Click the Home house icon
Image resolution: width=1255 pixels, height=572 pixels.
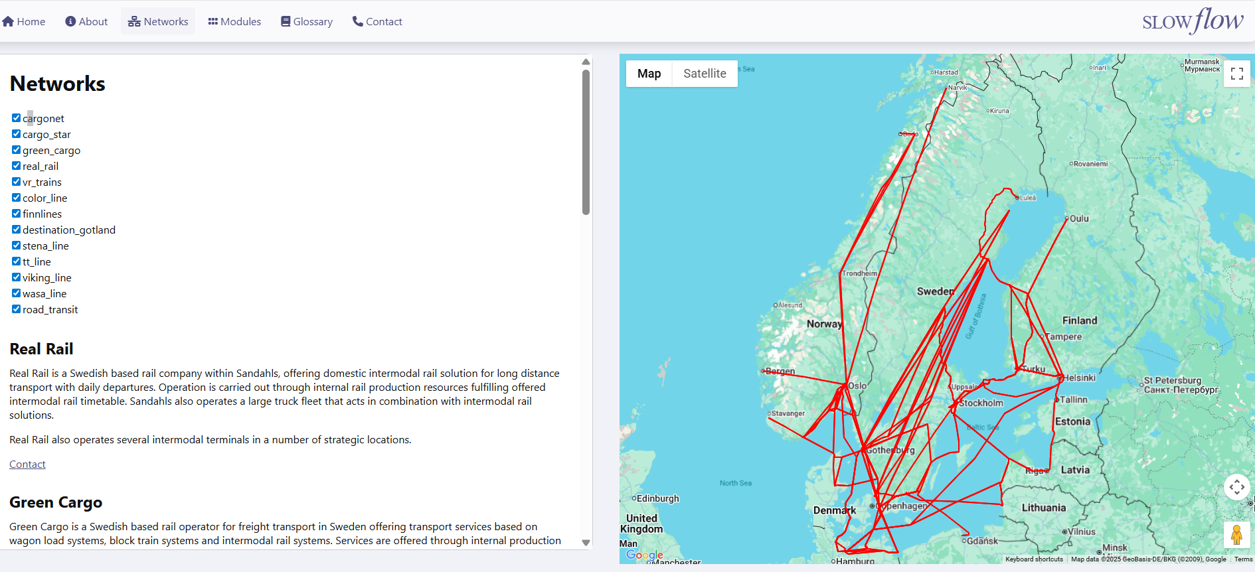(x=8, y=21)
